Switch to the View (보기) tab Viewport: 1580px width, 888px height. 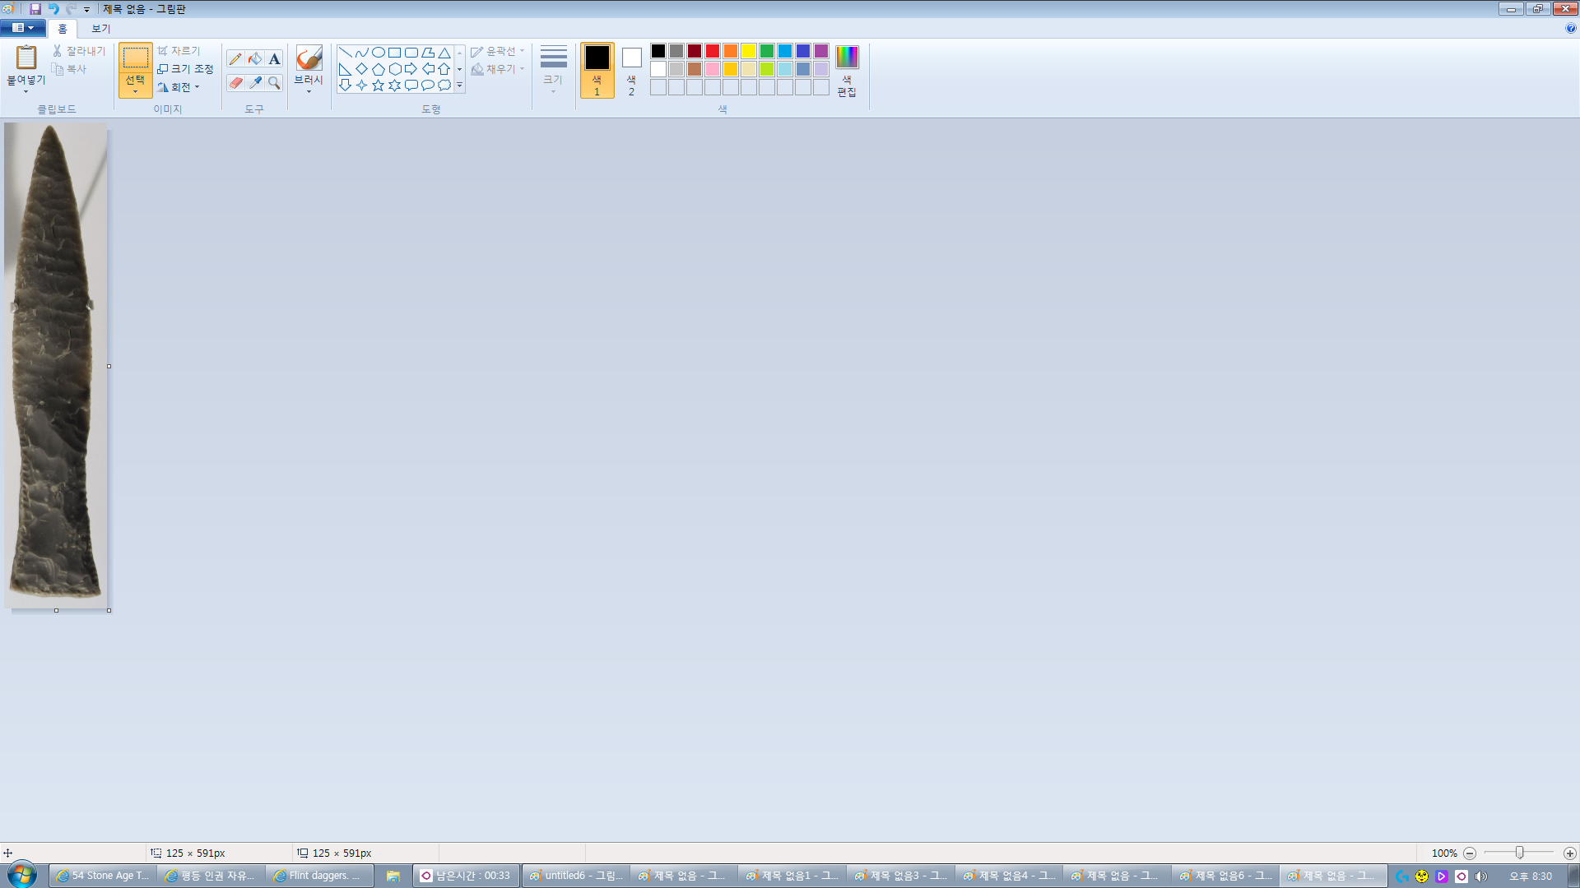tap(100, 29)
